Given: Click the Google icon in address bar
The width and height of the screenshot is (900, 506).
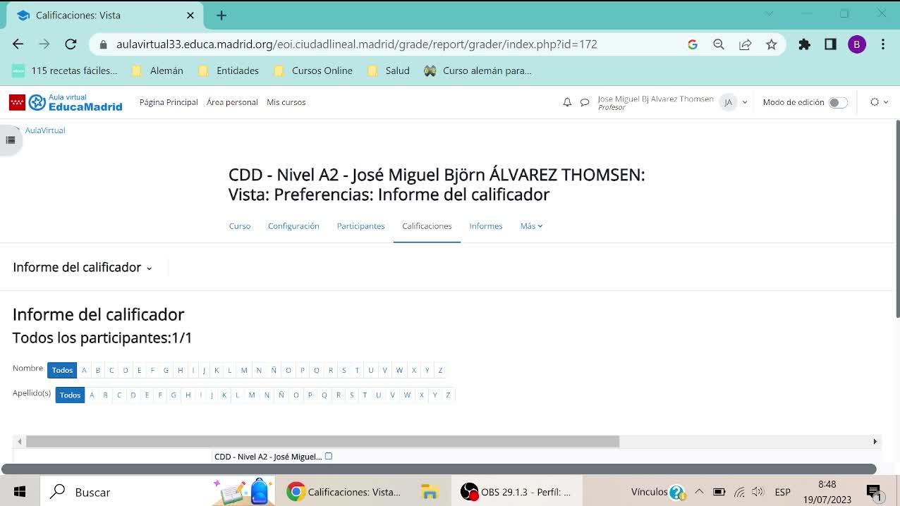Looking at the screenshot, I should tap(693, 44).
